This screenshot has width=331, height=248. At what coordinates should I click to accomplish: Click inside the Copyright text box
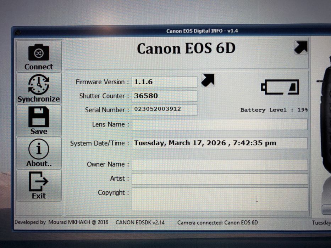tap(220, 199)
